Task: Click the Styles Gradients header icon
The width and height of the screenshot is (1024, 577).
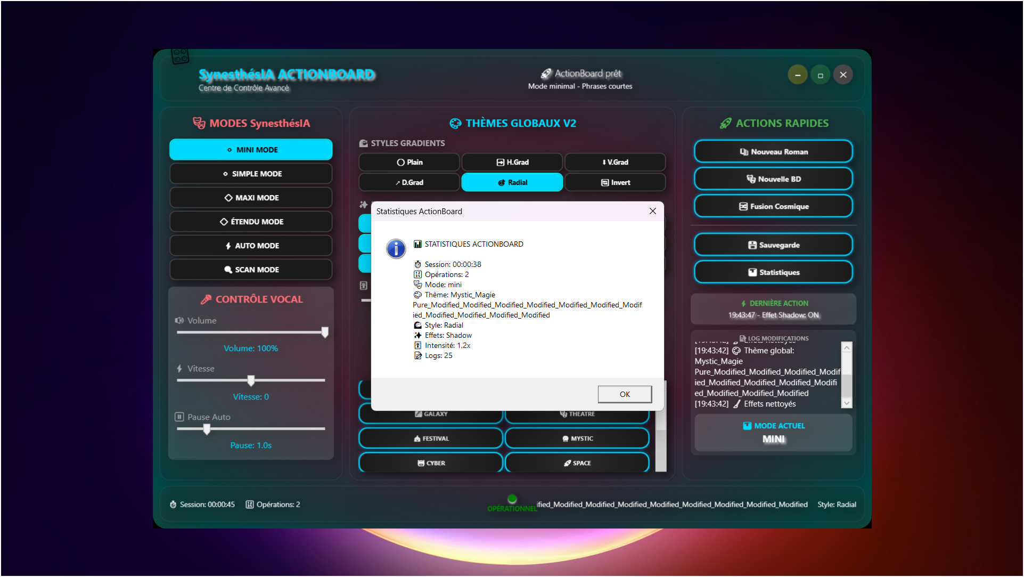Action: point(364,143)
